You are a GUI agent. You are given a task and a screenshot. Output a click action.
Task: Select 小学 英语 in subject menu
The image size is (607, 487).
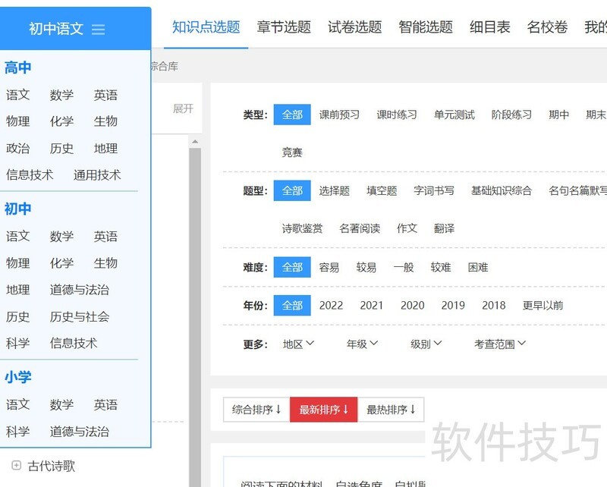pyautogui.click(x=105, y=404)
